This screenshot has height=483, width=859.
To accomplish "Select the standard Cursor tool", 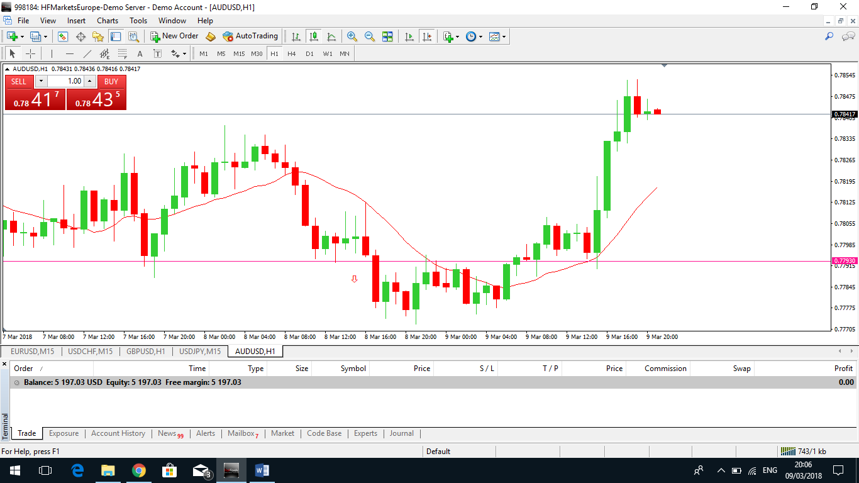I will (x=13, y=53).
